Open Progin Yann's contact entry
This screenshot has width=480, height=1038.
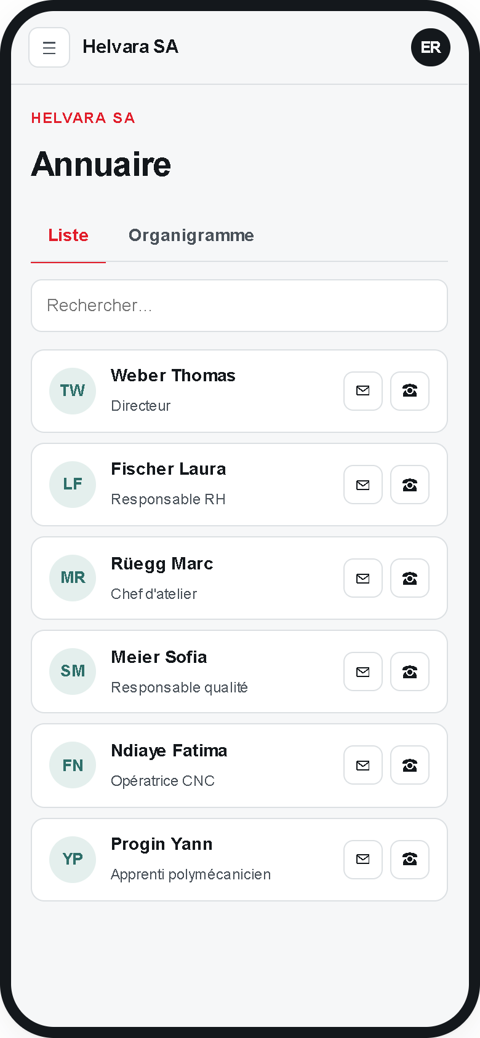239,860
